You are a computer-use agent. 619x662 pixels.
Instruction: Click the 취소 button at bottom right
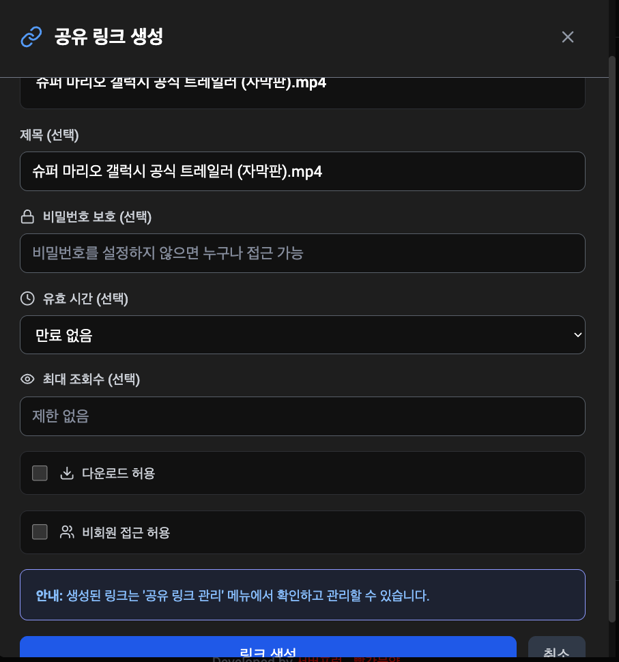556,652
